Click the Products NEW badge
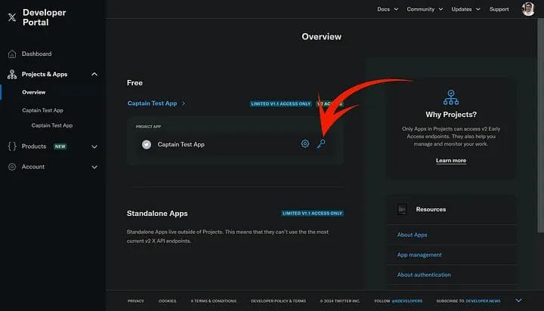The image size is (544, 311). point(60,146)
